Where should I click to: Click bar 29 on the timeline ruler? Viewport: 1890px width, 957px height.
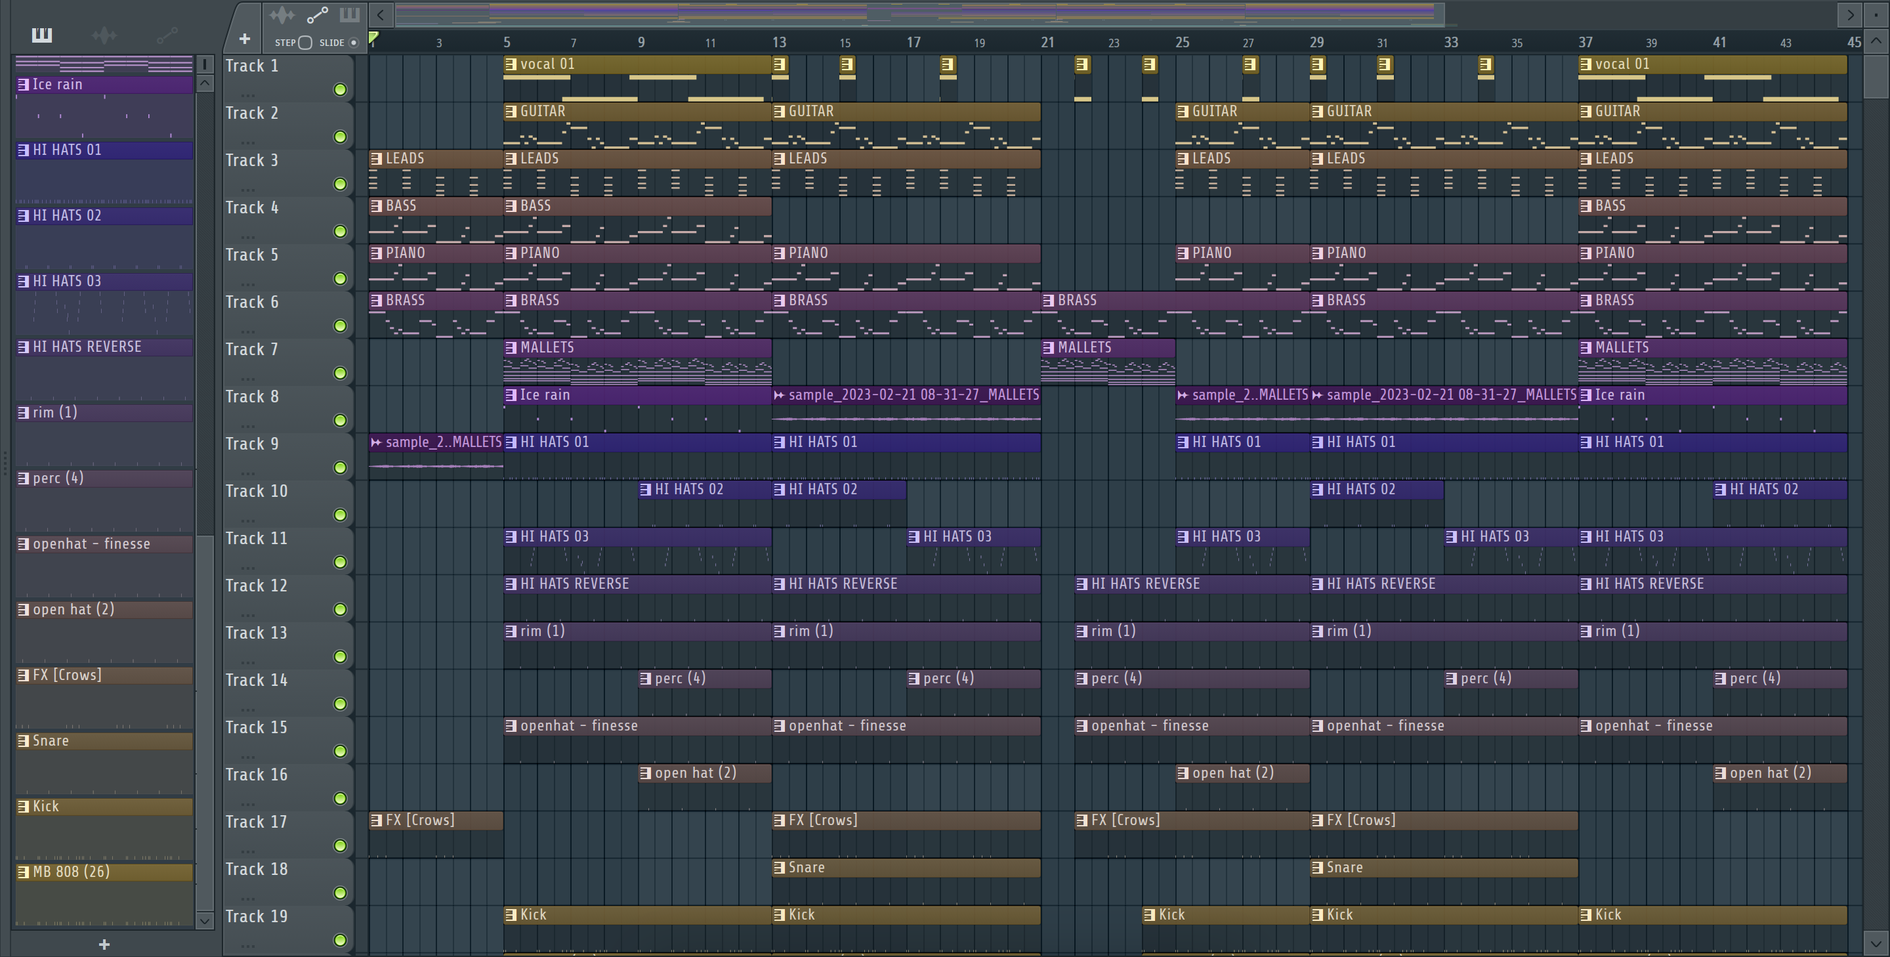pos(1317,43)
